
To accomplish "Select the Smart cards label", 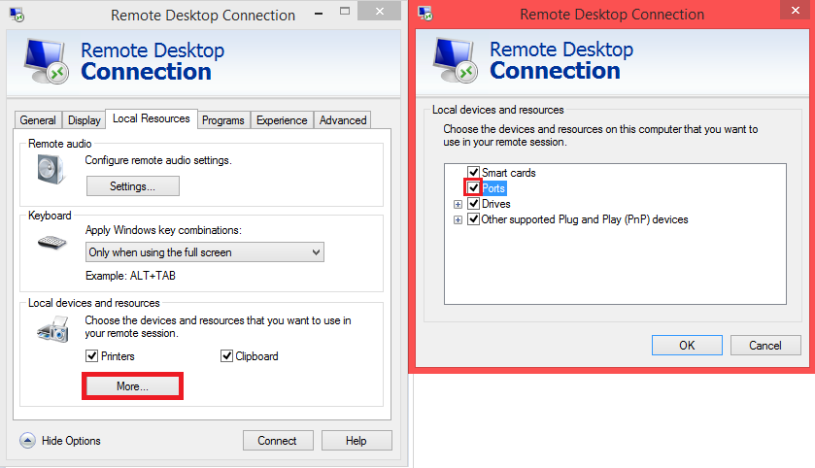I will click(509, 173).
